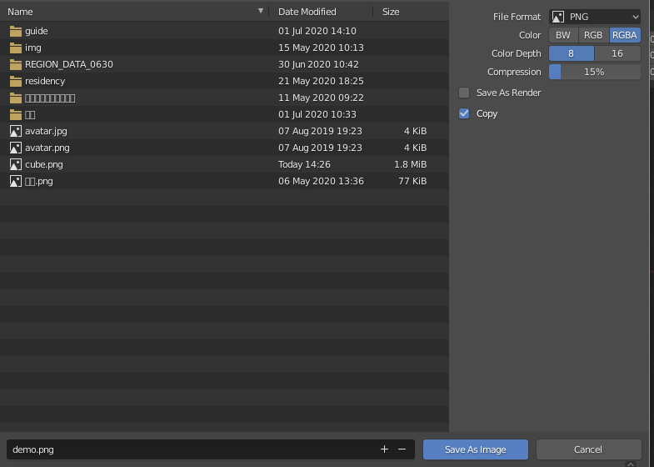Select the img folder name
654x467 pixels.
click(x=33, y=48)
